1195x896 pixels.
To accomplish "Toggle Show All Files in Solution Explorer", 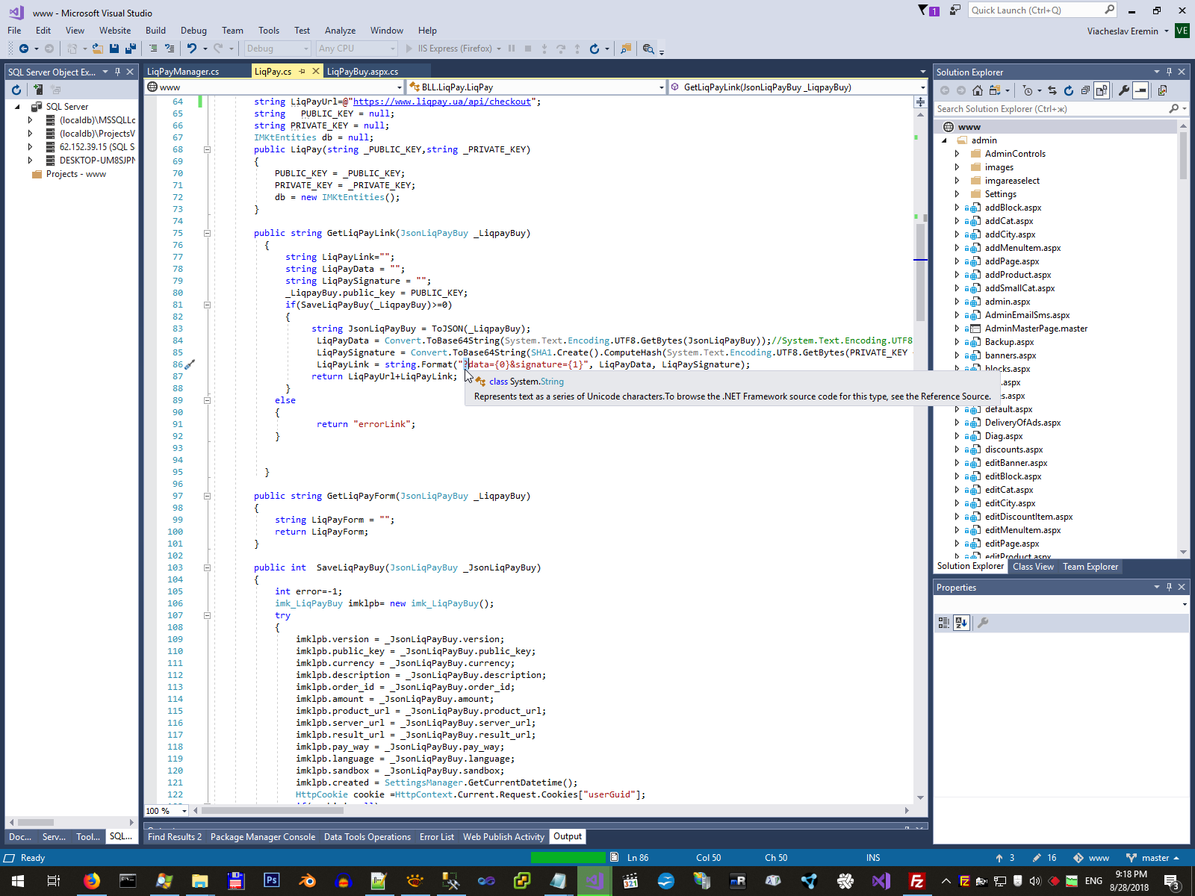I will 1102,90.
